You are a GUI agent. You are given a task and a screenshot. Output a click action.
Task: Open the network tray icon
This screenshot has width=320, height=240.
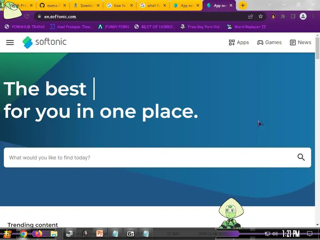[267, 234]
